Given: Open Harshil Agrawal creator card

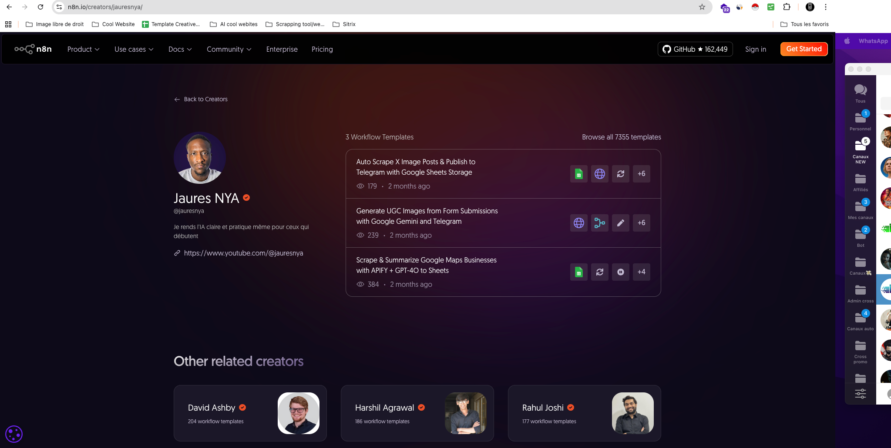Looking at the screenshot, I should [417, 413].
